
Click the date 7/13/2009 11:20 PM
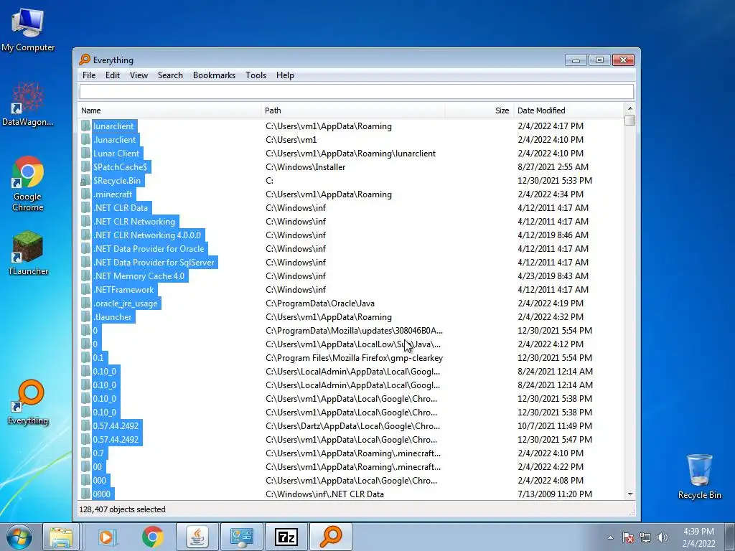555,494
